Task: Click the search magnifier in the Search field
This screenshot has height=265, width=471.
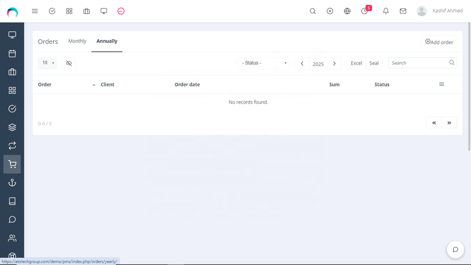Action: coord(452,63)
